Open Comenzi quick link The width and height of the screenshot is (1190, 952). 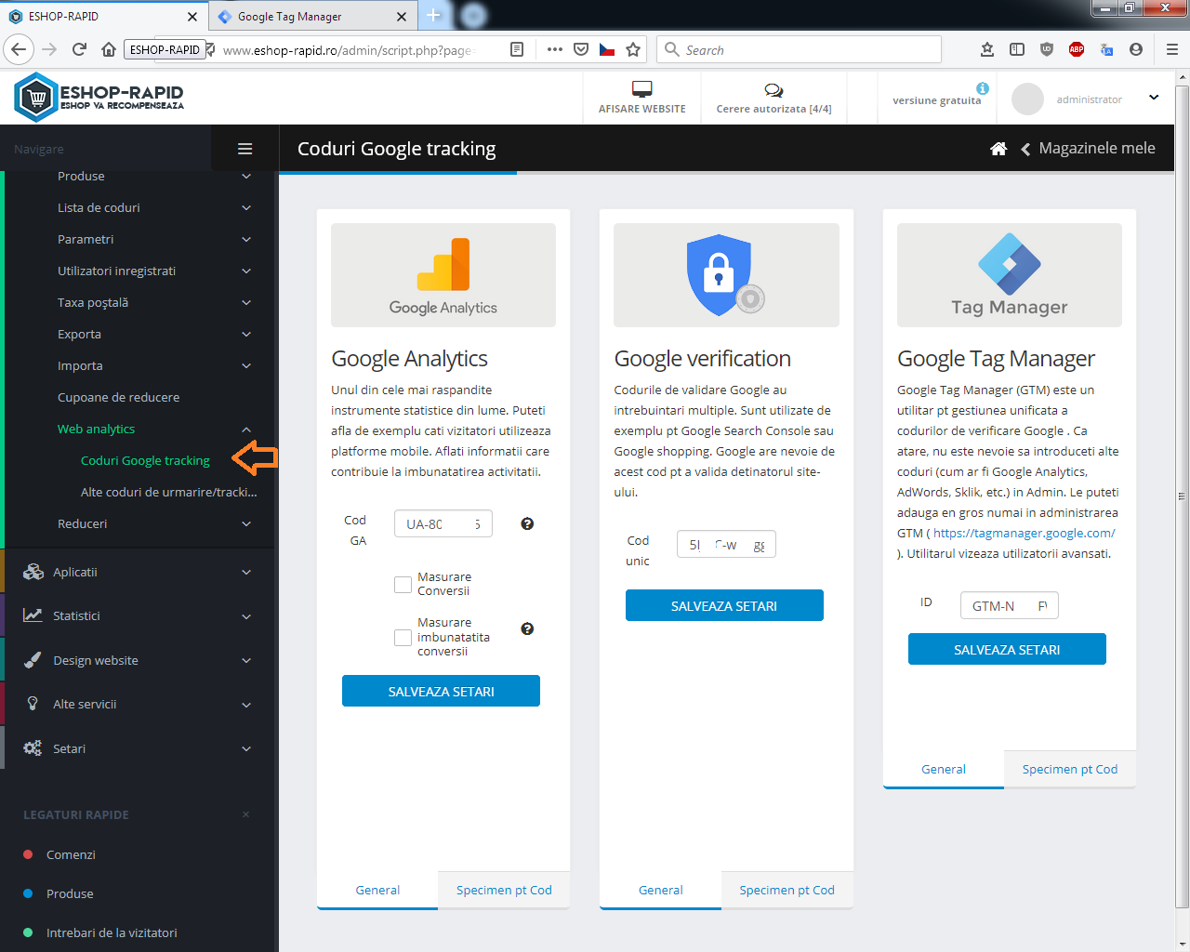pyautogui.click(x=71, y=854)
